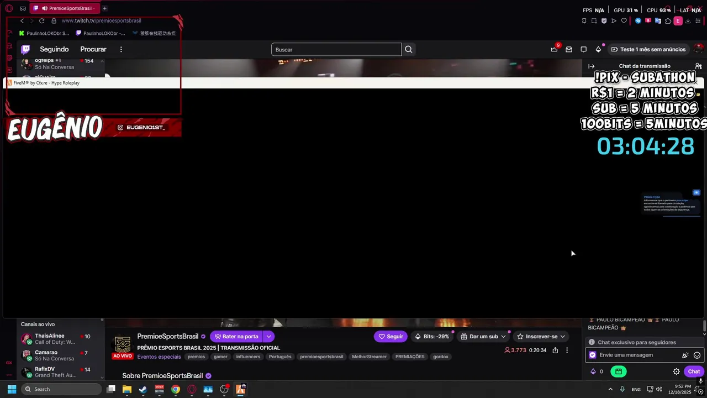
Task: Open the Eventos especiais category link
Action: click(159, 357)
